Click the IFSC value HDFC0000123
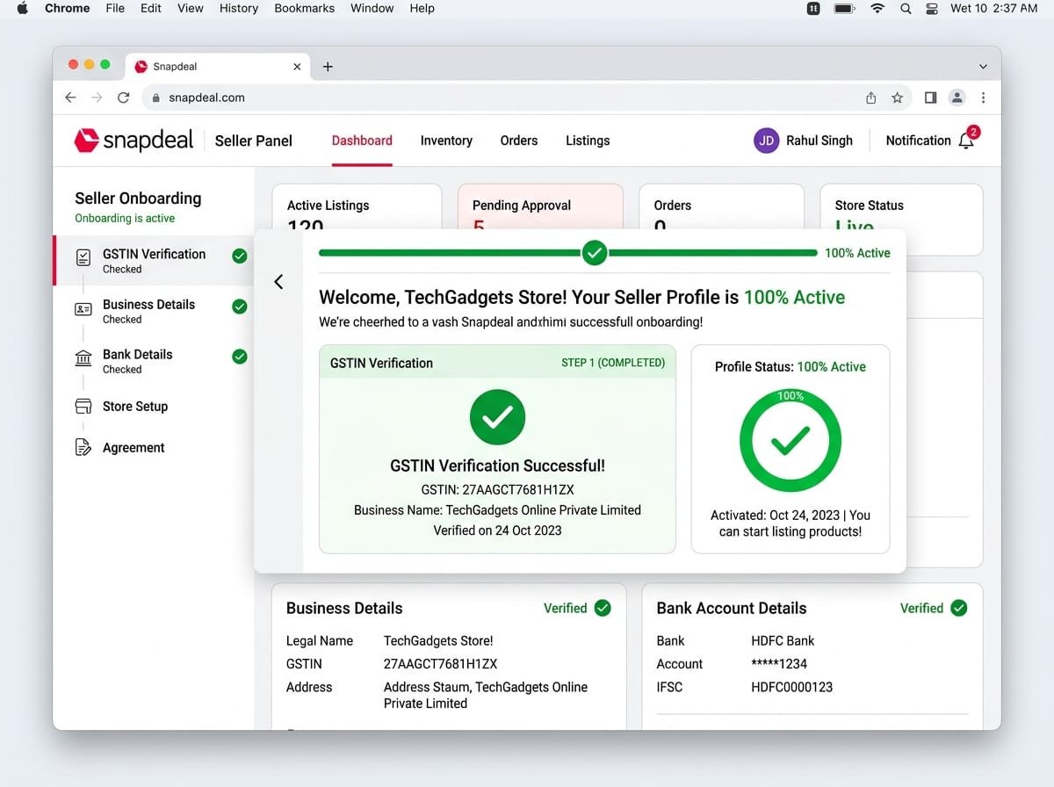The height and width of the screenshot is (787, 1054). (792, 687)
